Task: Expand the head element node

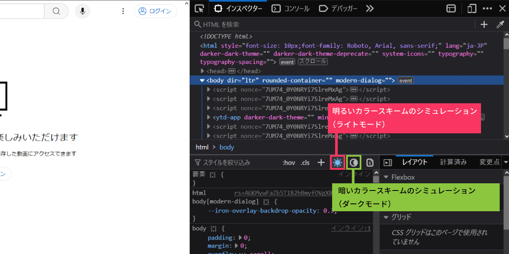Action: pyautogui.click(x=202, y=71)
